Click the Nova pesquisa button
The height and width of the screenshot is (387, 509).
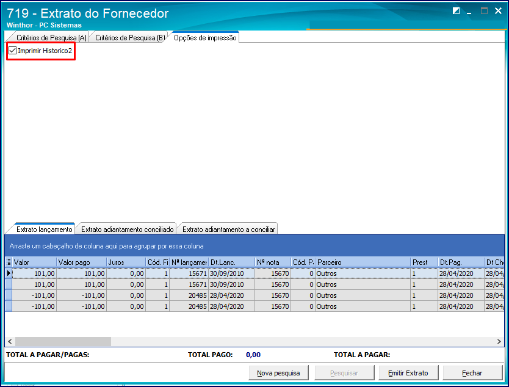(278, 373)
